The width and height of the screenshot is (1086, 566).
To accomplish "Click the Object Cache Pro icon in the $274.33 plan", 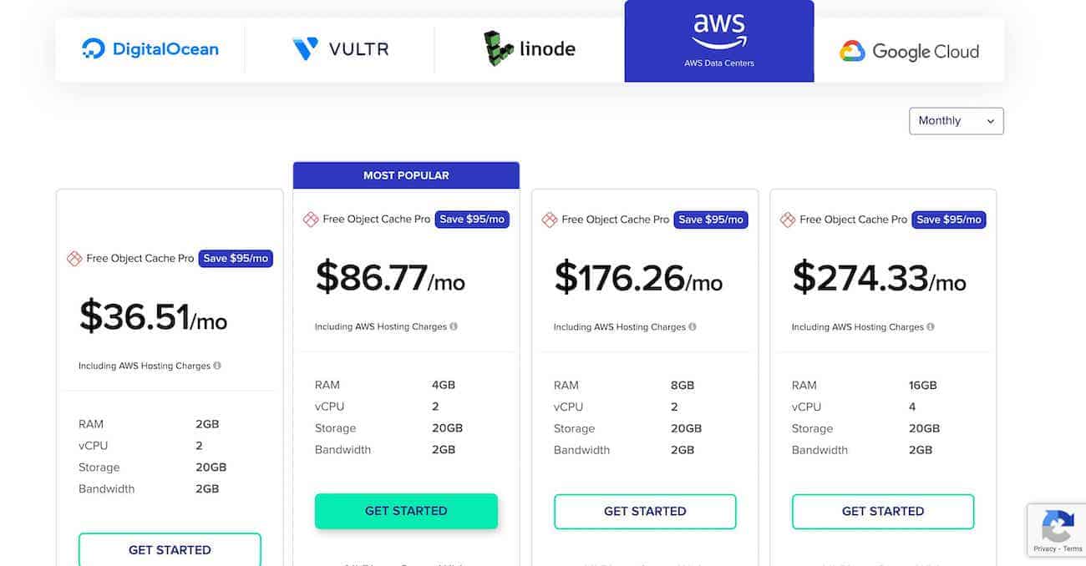I will [788, 220].
